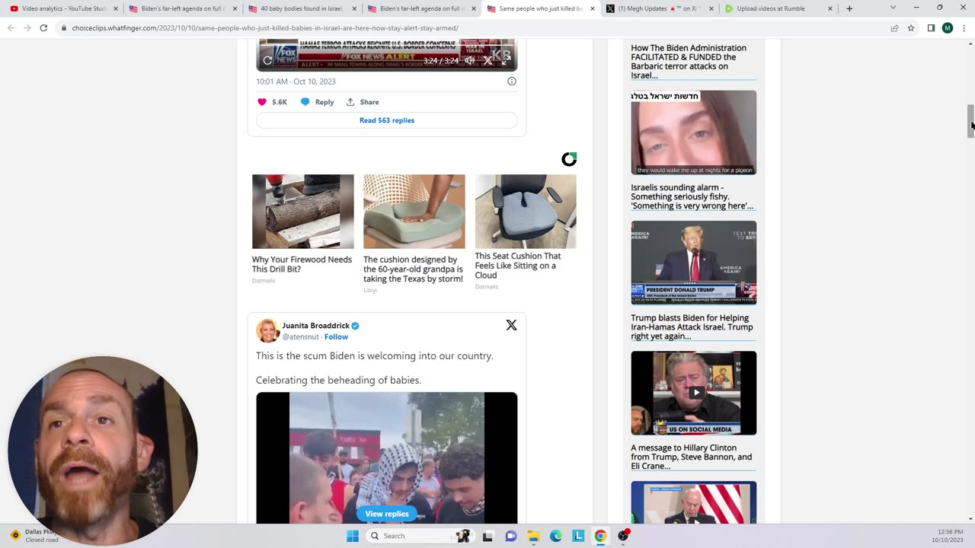
Task: Open Why Your Firewood Needs This Drill Bit ad
Action: pyautogui.click(x=302, y=264)
